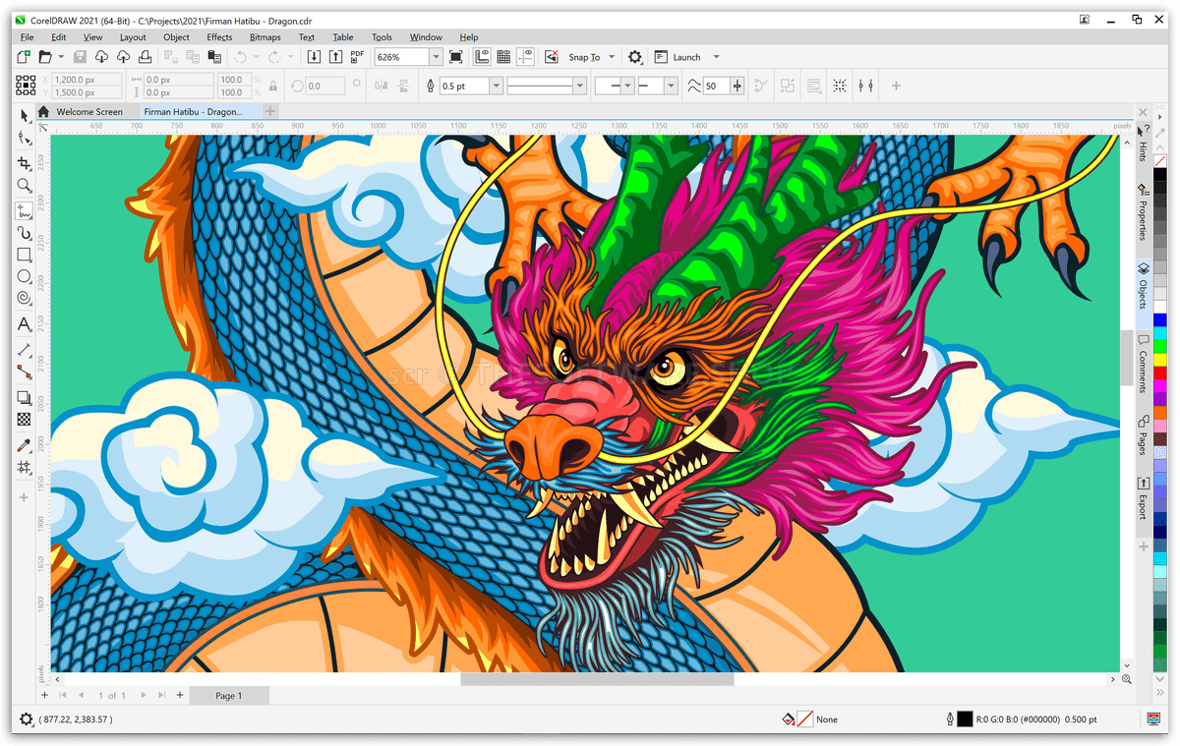This screenshot has height=746, width=1180.
Task: Select the Crop tool
Action: [25, 162]
